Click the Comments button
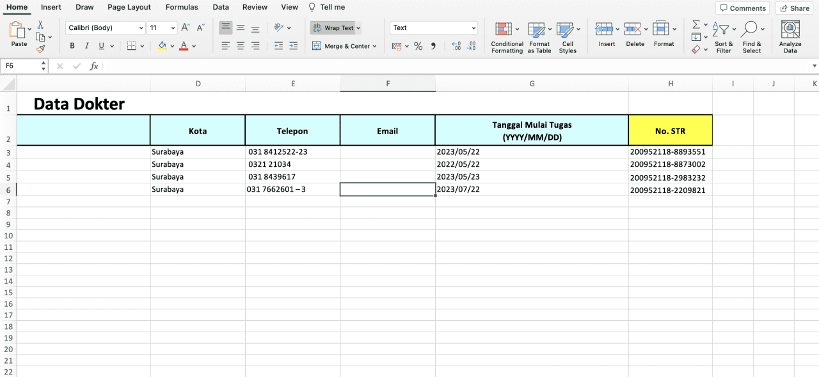Screen dimensions: 819x377 pyautogui.click(x=742, y=8)
